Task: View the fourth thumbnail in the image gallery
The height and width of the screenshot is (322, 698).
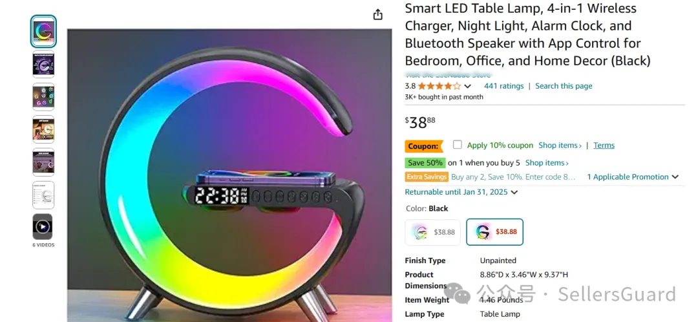Action: pyautogui.click(x=43, y=129)
